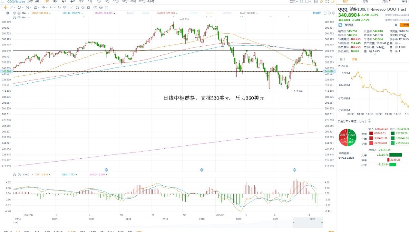The height and width of the screenshot is (232, 409).
Task: Switch to 月K monthly chart
Action: [64, 2]
